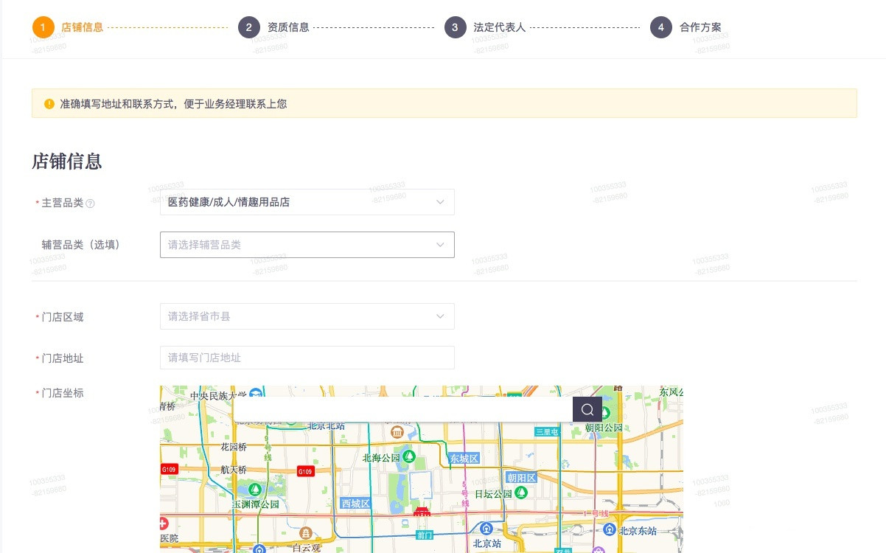Jump to step 4 合作方案
886x553 pixels.
(x=701, y=27)
